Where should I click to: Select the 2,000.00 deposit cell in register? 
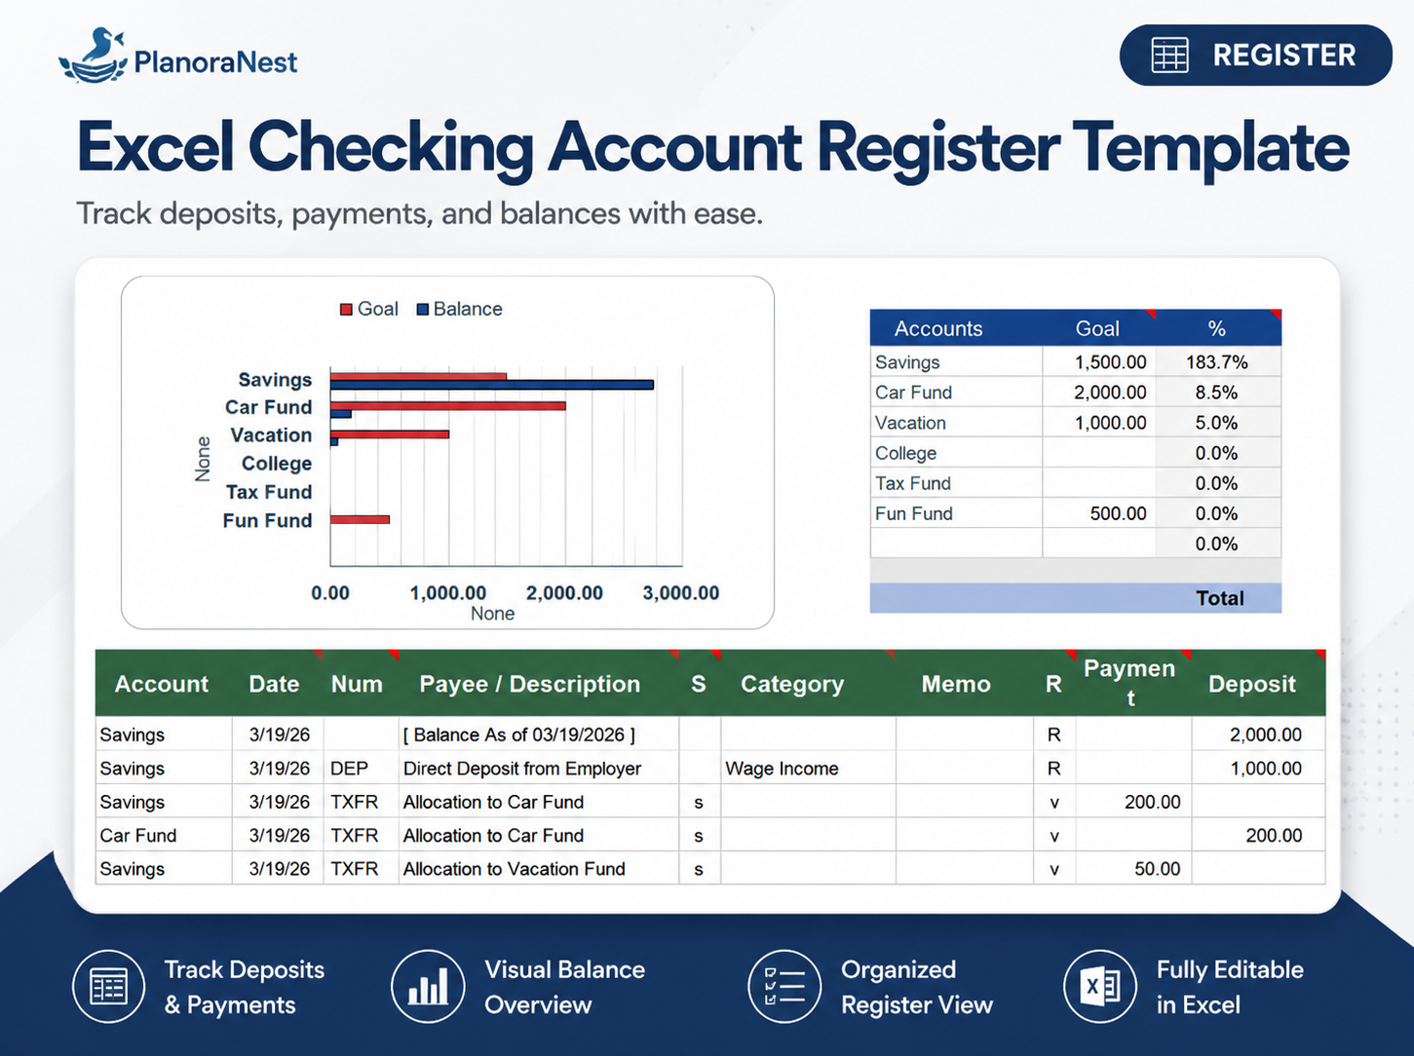(x=1258, y=735)
